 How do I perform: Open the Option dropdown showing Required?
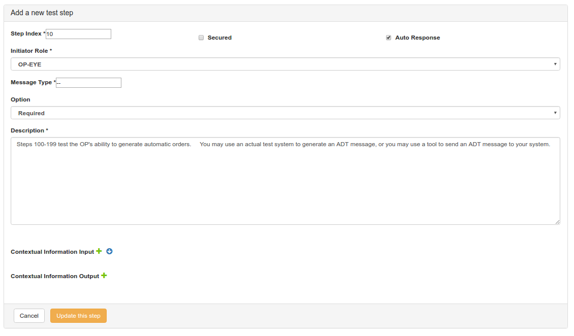(284, 113)
